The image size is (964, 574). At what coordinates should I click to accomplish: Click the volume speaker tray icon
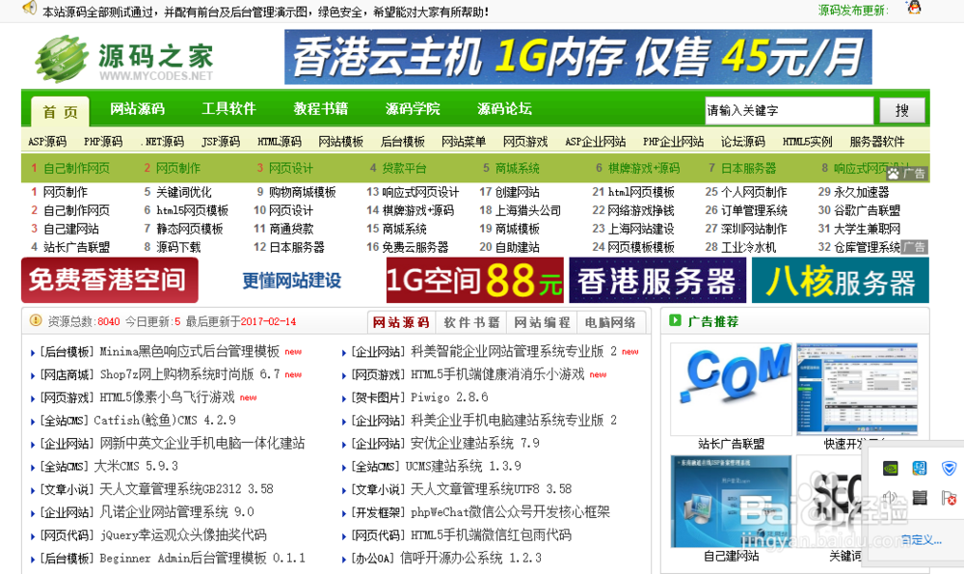tap(890, 497)
